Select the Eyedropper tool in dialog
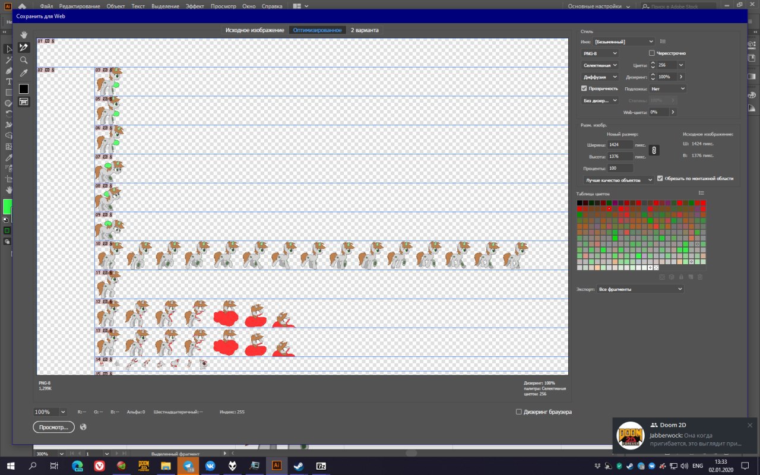 click(x=24, y=73)
